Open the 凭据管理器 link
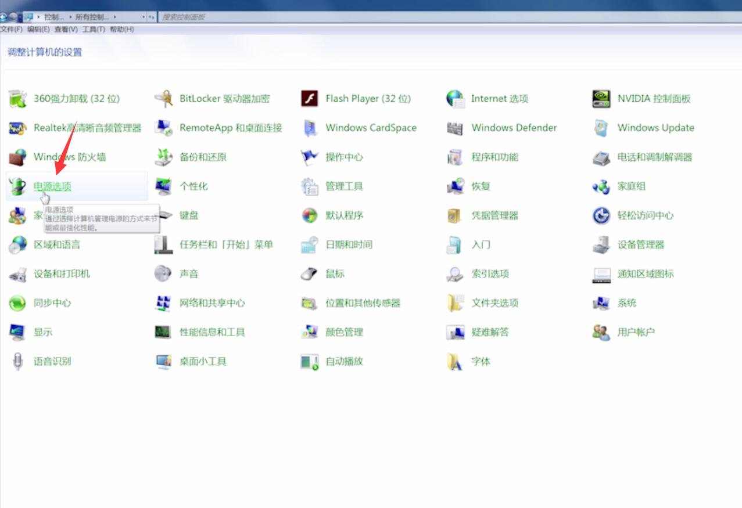The width and height of the screenshot is (742, 508). 494,215
